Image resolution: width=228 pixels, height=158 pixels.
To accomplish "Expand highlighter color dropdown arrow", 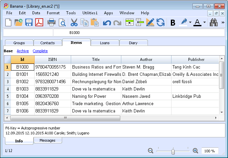I will [190, 22].
